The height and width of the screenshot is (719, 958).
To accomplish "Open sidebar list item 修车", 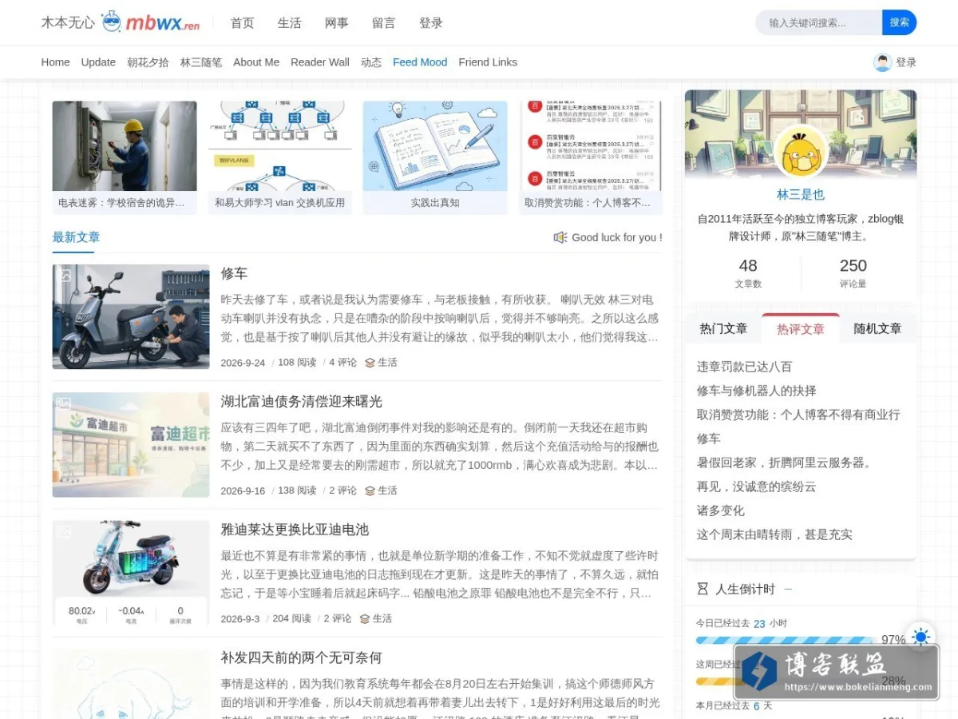I will (708, 439).
